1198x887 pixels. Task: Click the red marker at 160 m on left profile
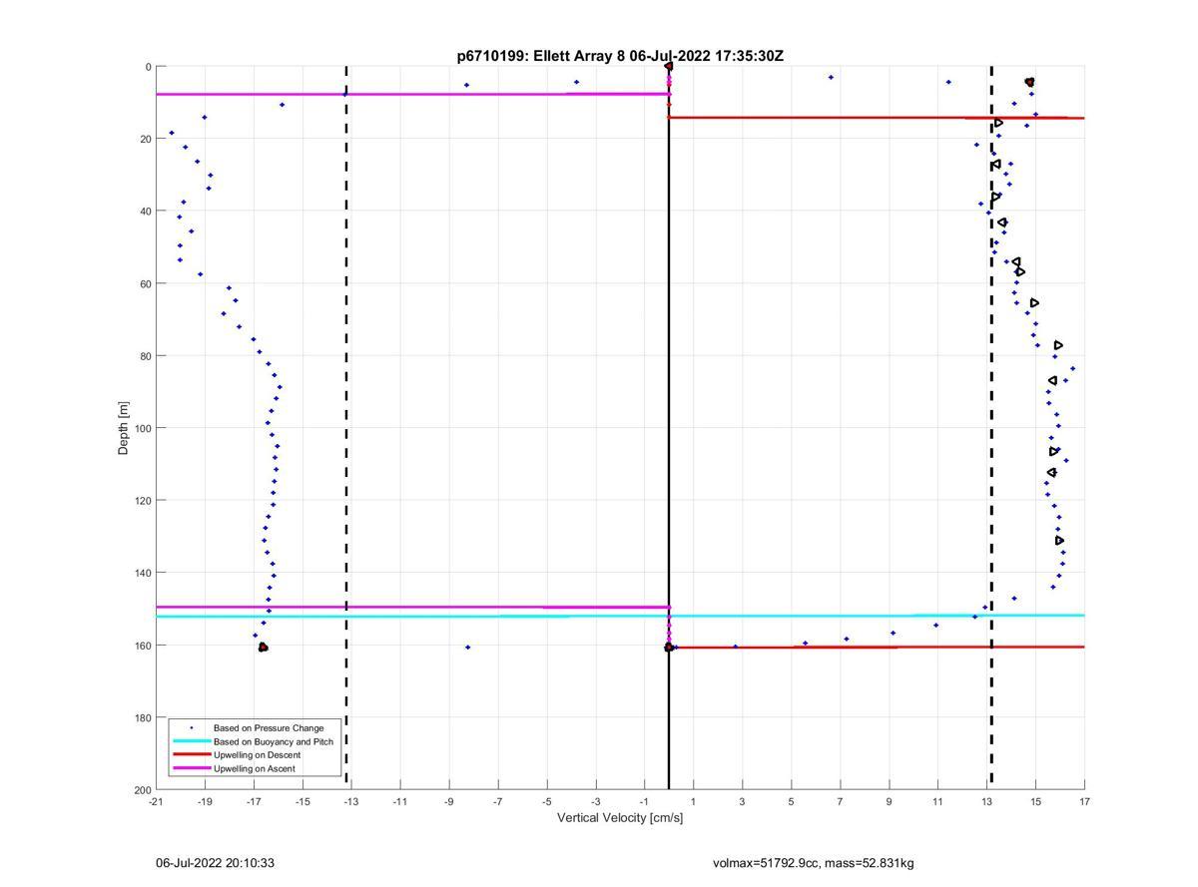click(x=263, y=648)
